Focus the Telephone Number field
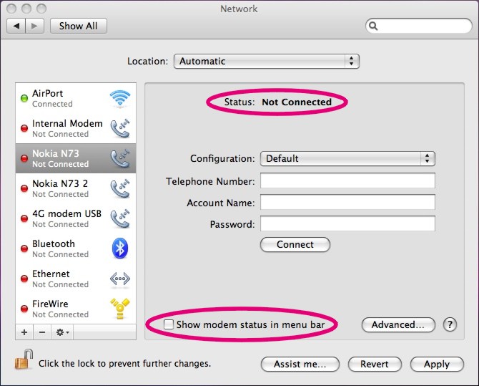Screen dimensions: 479x386 (x=347, y=180)
